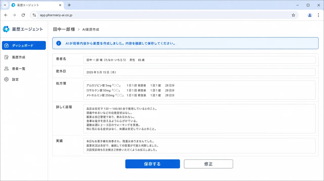The image size is (324, 181).
Task: Click the line about ウォーキング exercise
Action: tap(113, 125)
